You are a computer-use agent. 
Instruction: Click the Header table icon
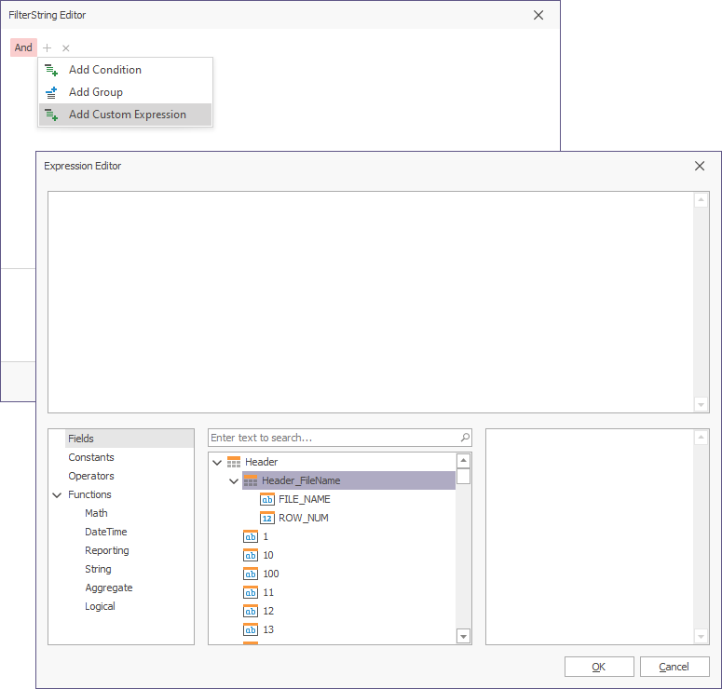pos(234,462)
